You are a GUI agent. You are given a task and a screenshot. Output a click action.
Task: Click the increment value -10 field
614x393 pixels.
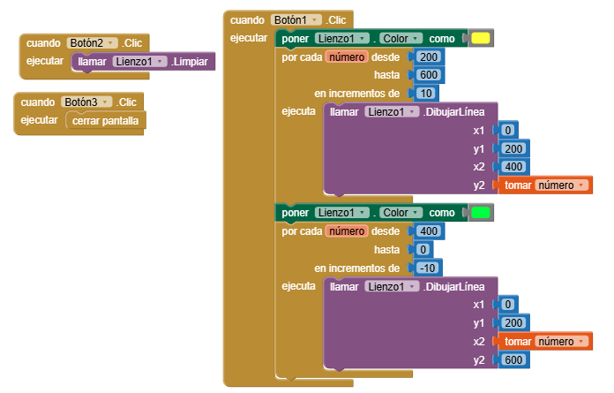click(428, 268)
